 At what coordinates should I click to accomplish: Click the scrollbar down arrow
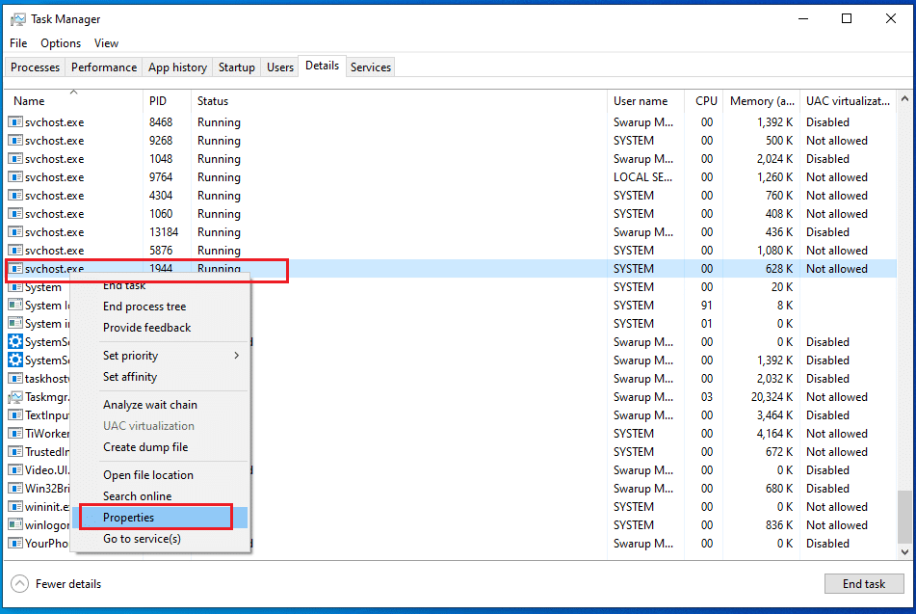[x=904, y=551]
